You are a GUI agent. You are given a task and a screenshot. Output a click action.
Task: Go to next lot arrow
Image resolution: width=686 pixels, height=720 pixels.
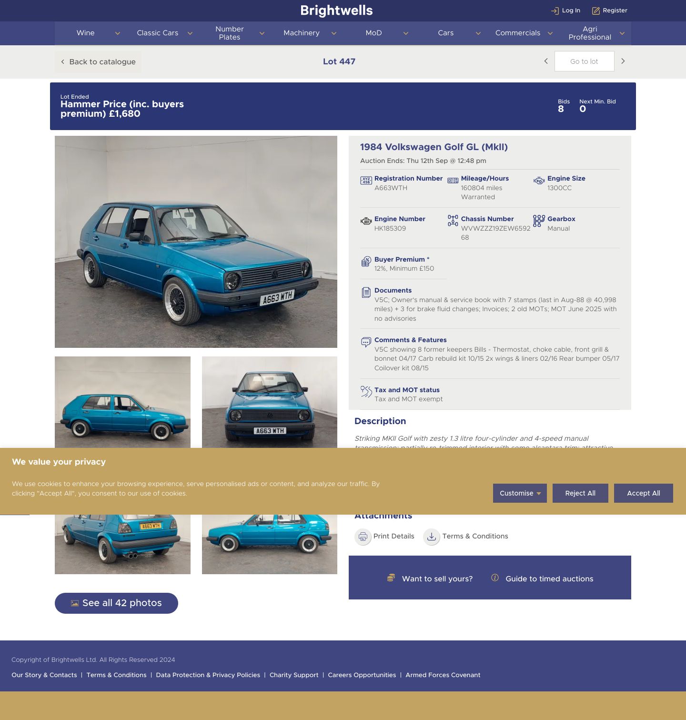[x=623, y=61]
